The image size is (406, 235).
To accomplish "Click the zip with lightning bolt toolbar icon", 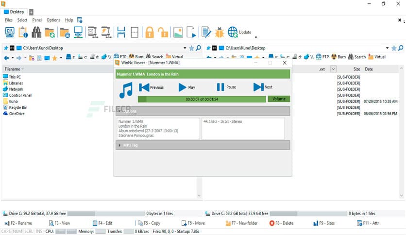I will [x=106, y=33].
